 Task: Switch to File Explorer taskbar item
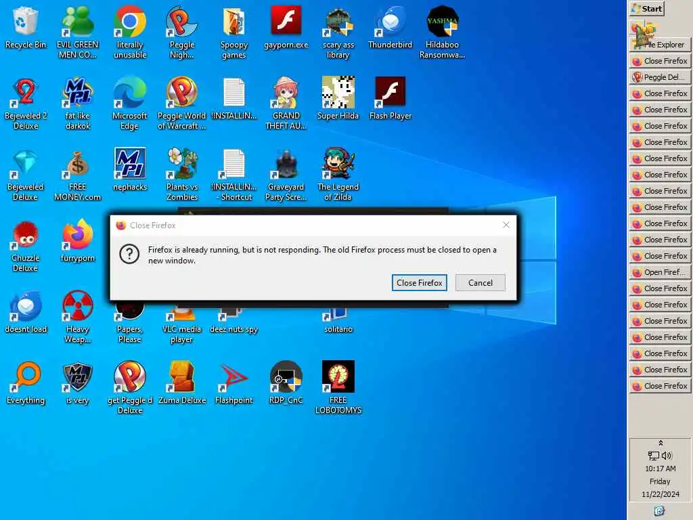coord(660,44)
